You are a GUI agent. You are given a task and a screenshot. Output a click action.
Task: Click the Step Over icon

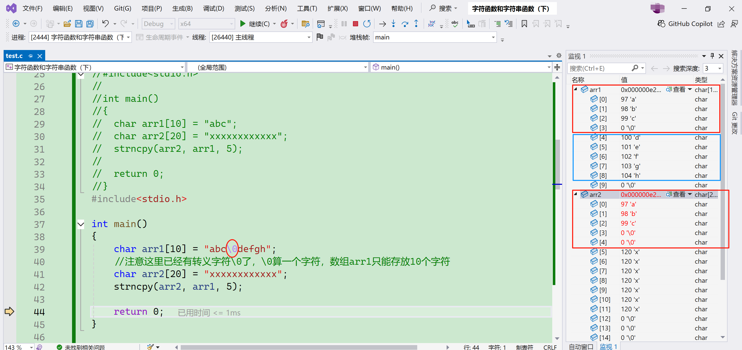click(x=405, y=24)
